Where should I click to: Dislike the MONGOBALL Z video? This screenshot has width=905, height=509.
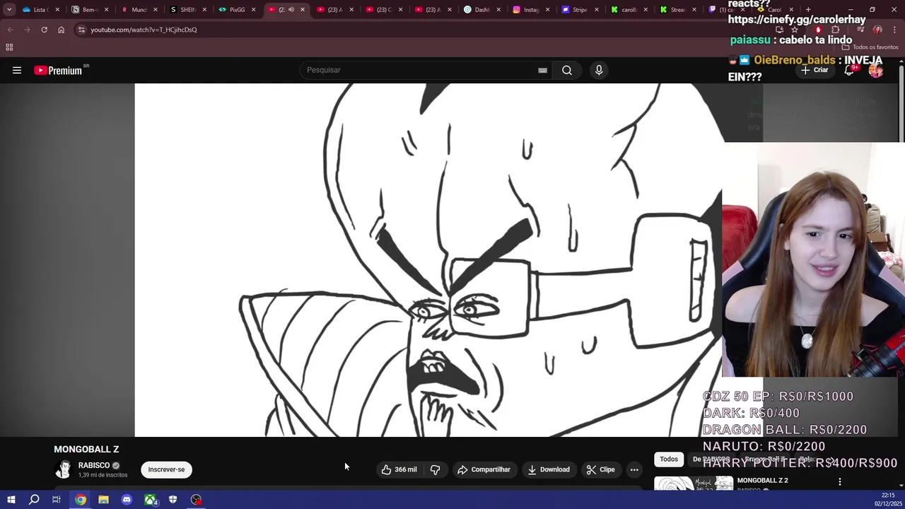pos(435,469)
